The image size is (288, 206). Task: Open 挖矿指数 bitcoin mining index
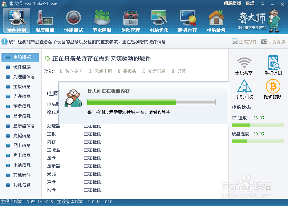coord(273,89)
